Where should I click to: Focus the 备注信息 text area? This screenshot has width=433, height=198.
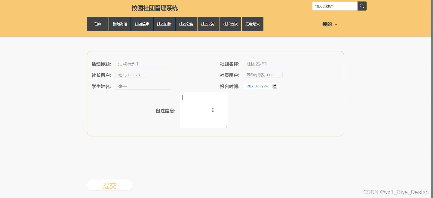(204, 110)
